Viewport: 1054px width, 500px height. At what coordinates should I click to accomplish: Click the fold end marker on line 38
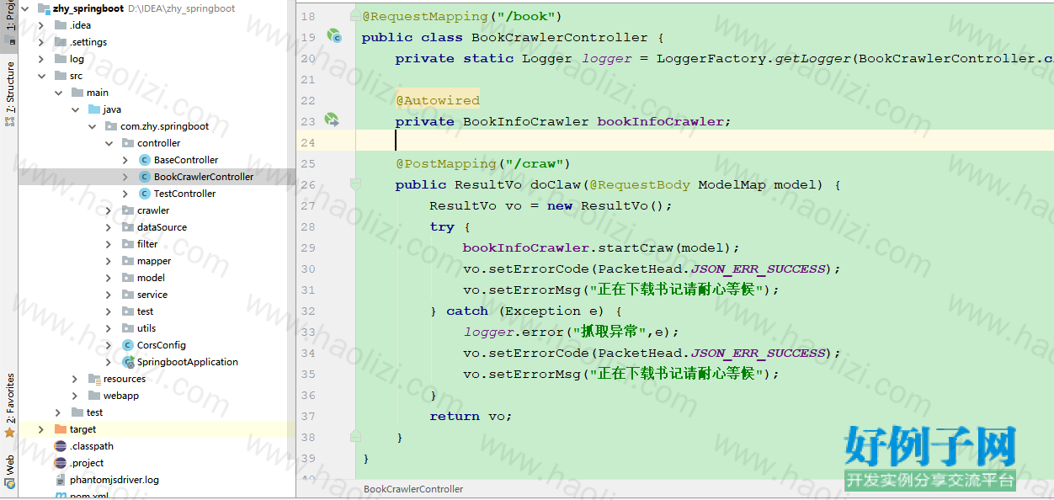354,437
